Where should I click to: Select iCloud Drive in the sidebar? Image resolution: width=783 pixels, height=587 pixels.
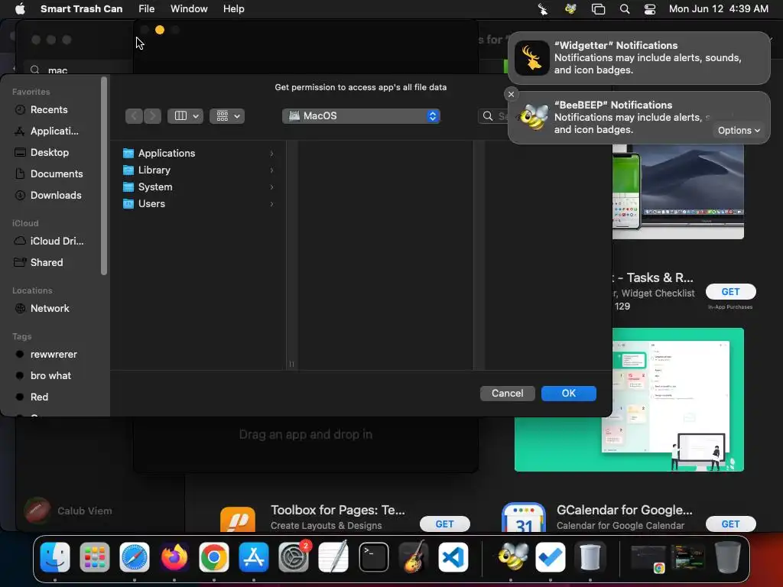click(x=57, y=241)
